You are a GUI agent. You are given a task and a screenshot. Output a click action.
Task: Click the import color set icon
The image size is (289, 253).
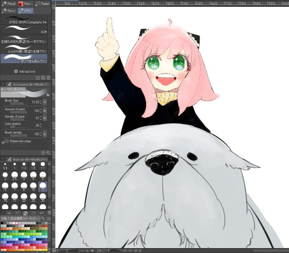48,219
